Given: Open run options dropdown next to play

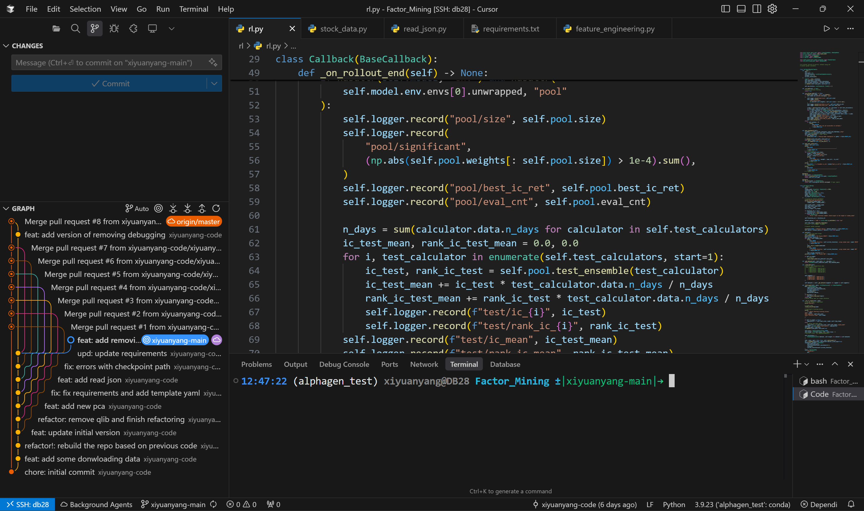Looking at the screenshot, I should 836,28.
